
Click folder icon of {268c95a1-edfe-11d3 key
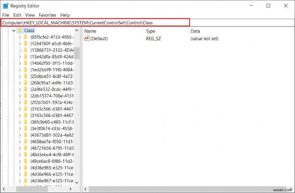click(x=26, y=83)
